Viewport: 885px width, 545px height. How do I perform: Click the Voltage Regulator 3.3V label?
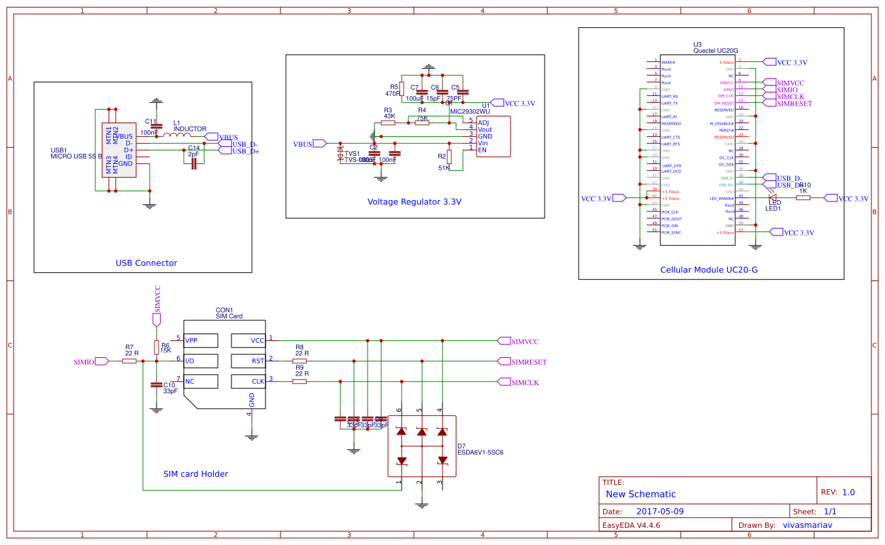[x=414, y=201]
